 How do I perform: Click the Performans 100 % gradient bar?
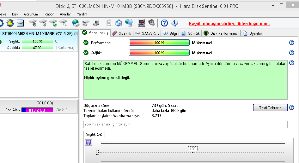[159, 43]
